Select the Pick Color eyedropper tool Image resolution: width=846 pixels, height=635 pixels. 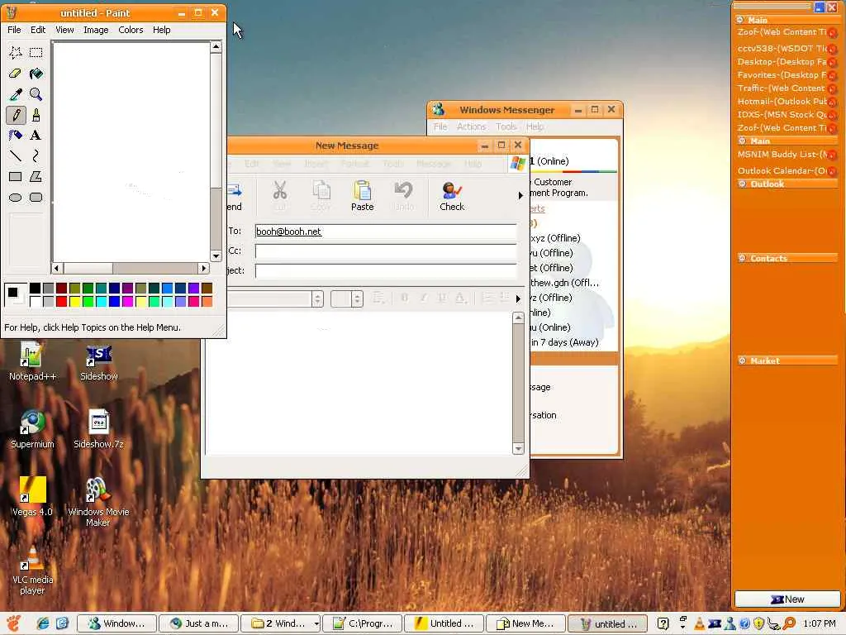point(16,94)
